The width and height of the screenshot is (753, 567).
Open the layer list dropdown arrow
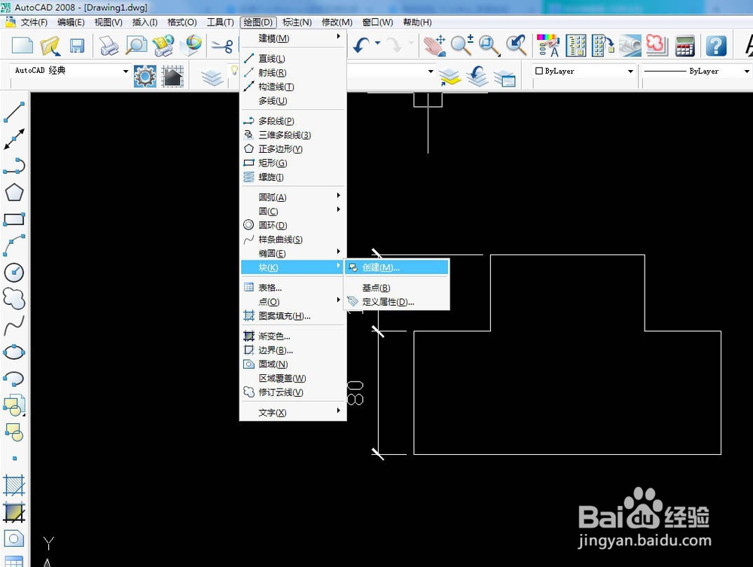pyautogui.click(x=430, y=71)
